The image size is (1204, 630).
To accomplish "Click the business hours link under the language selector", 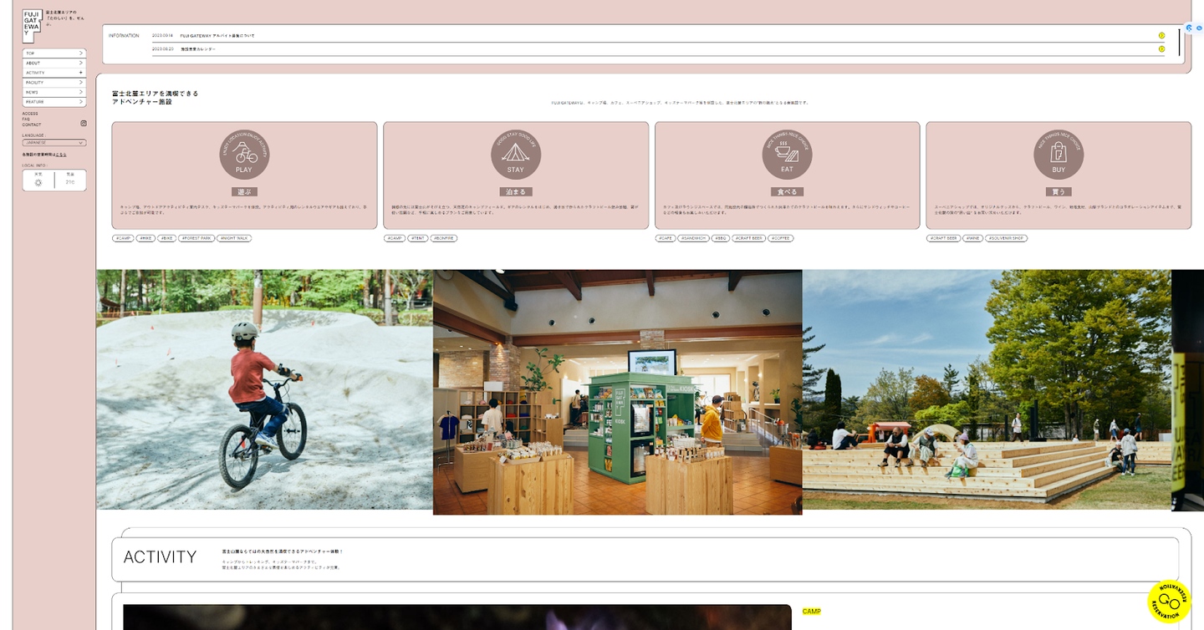I will [x=61, y=155].
